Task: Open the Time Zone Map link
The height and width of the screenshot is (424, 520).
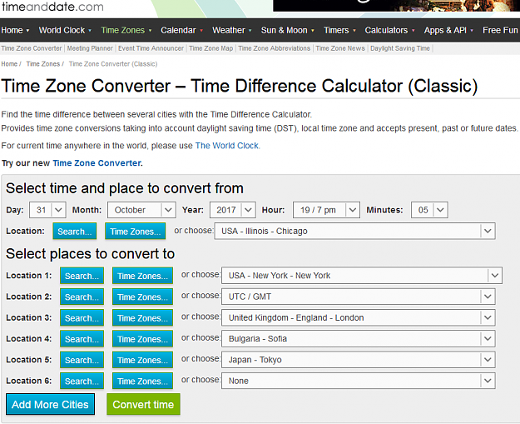Action: tap(211, 48)
